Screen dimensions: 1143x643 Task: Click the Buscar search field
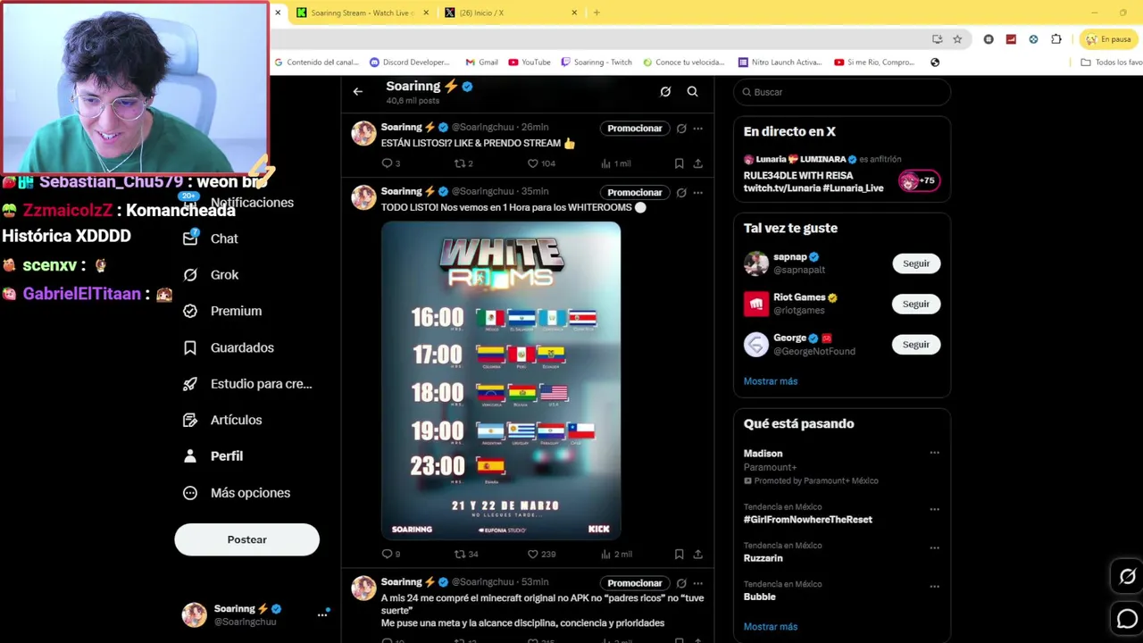click(x=842, y=92)
